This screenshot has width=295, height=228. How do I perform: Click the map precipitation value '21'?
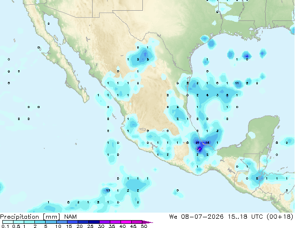tap(197, 142)
